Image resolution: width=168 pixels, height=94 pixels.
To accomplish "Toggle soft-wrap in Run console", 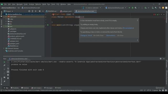I will (8, 69).
